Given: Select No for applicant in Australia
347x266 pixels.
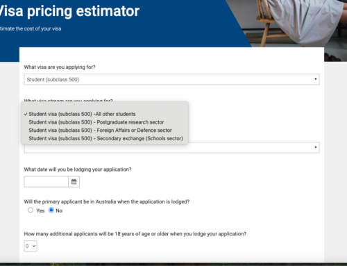Looking at the screenshot, I should point(51,210).
